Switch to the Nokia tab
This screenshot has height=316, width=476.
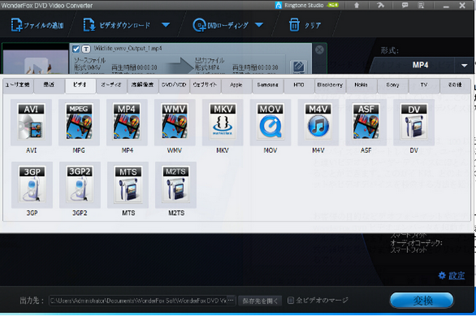361,85
